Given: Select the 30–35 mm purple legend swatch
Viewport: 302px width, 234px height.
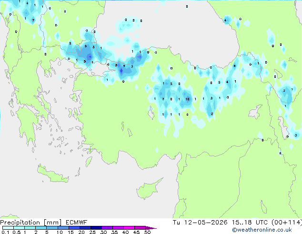Looking at the screenshot, I should 107,228.
